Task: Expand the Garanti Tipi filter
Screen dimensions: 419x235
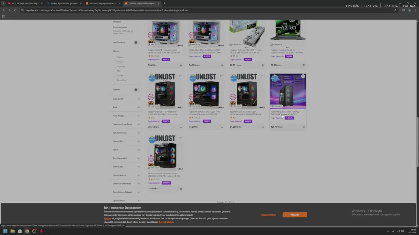Action: pyautogui.click(x=126, y=141)
